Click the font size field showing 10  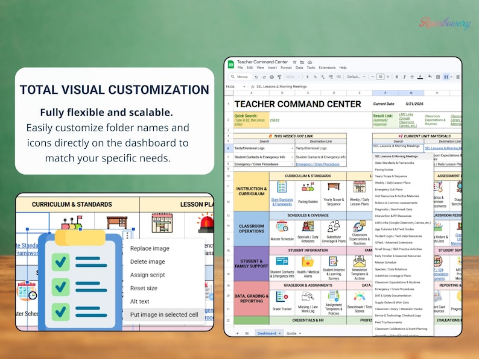[x=380, y=77]
